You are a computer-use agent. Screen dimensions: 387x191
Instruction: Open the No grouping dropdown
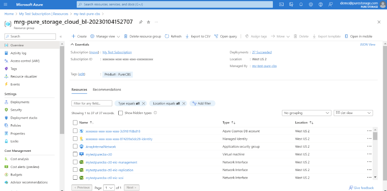coord(307,113)
